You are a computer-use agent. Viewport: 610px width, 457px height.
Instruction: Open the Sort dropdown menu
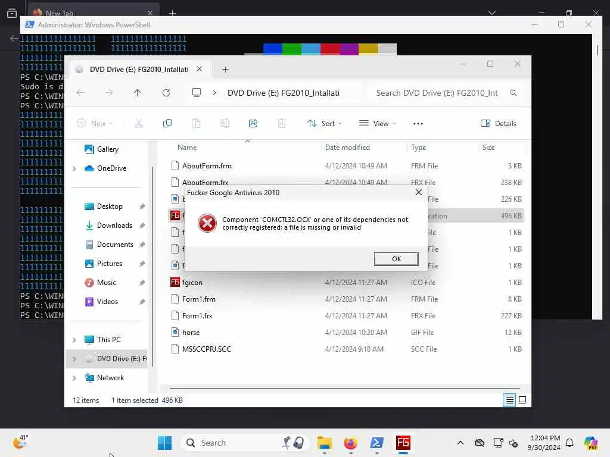click(325, 124)
